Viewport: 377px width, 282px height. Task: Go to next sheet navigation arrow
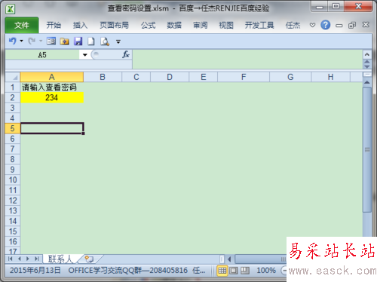(28, 259)
